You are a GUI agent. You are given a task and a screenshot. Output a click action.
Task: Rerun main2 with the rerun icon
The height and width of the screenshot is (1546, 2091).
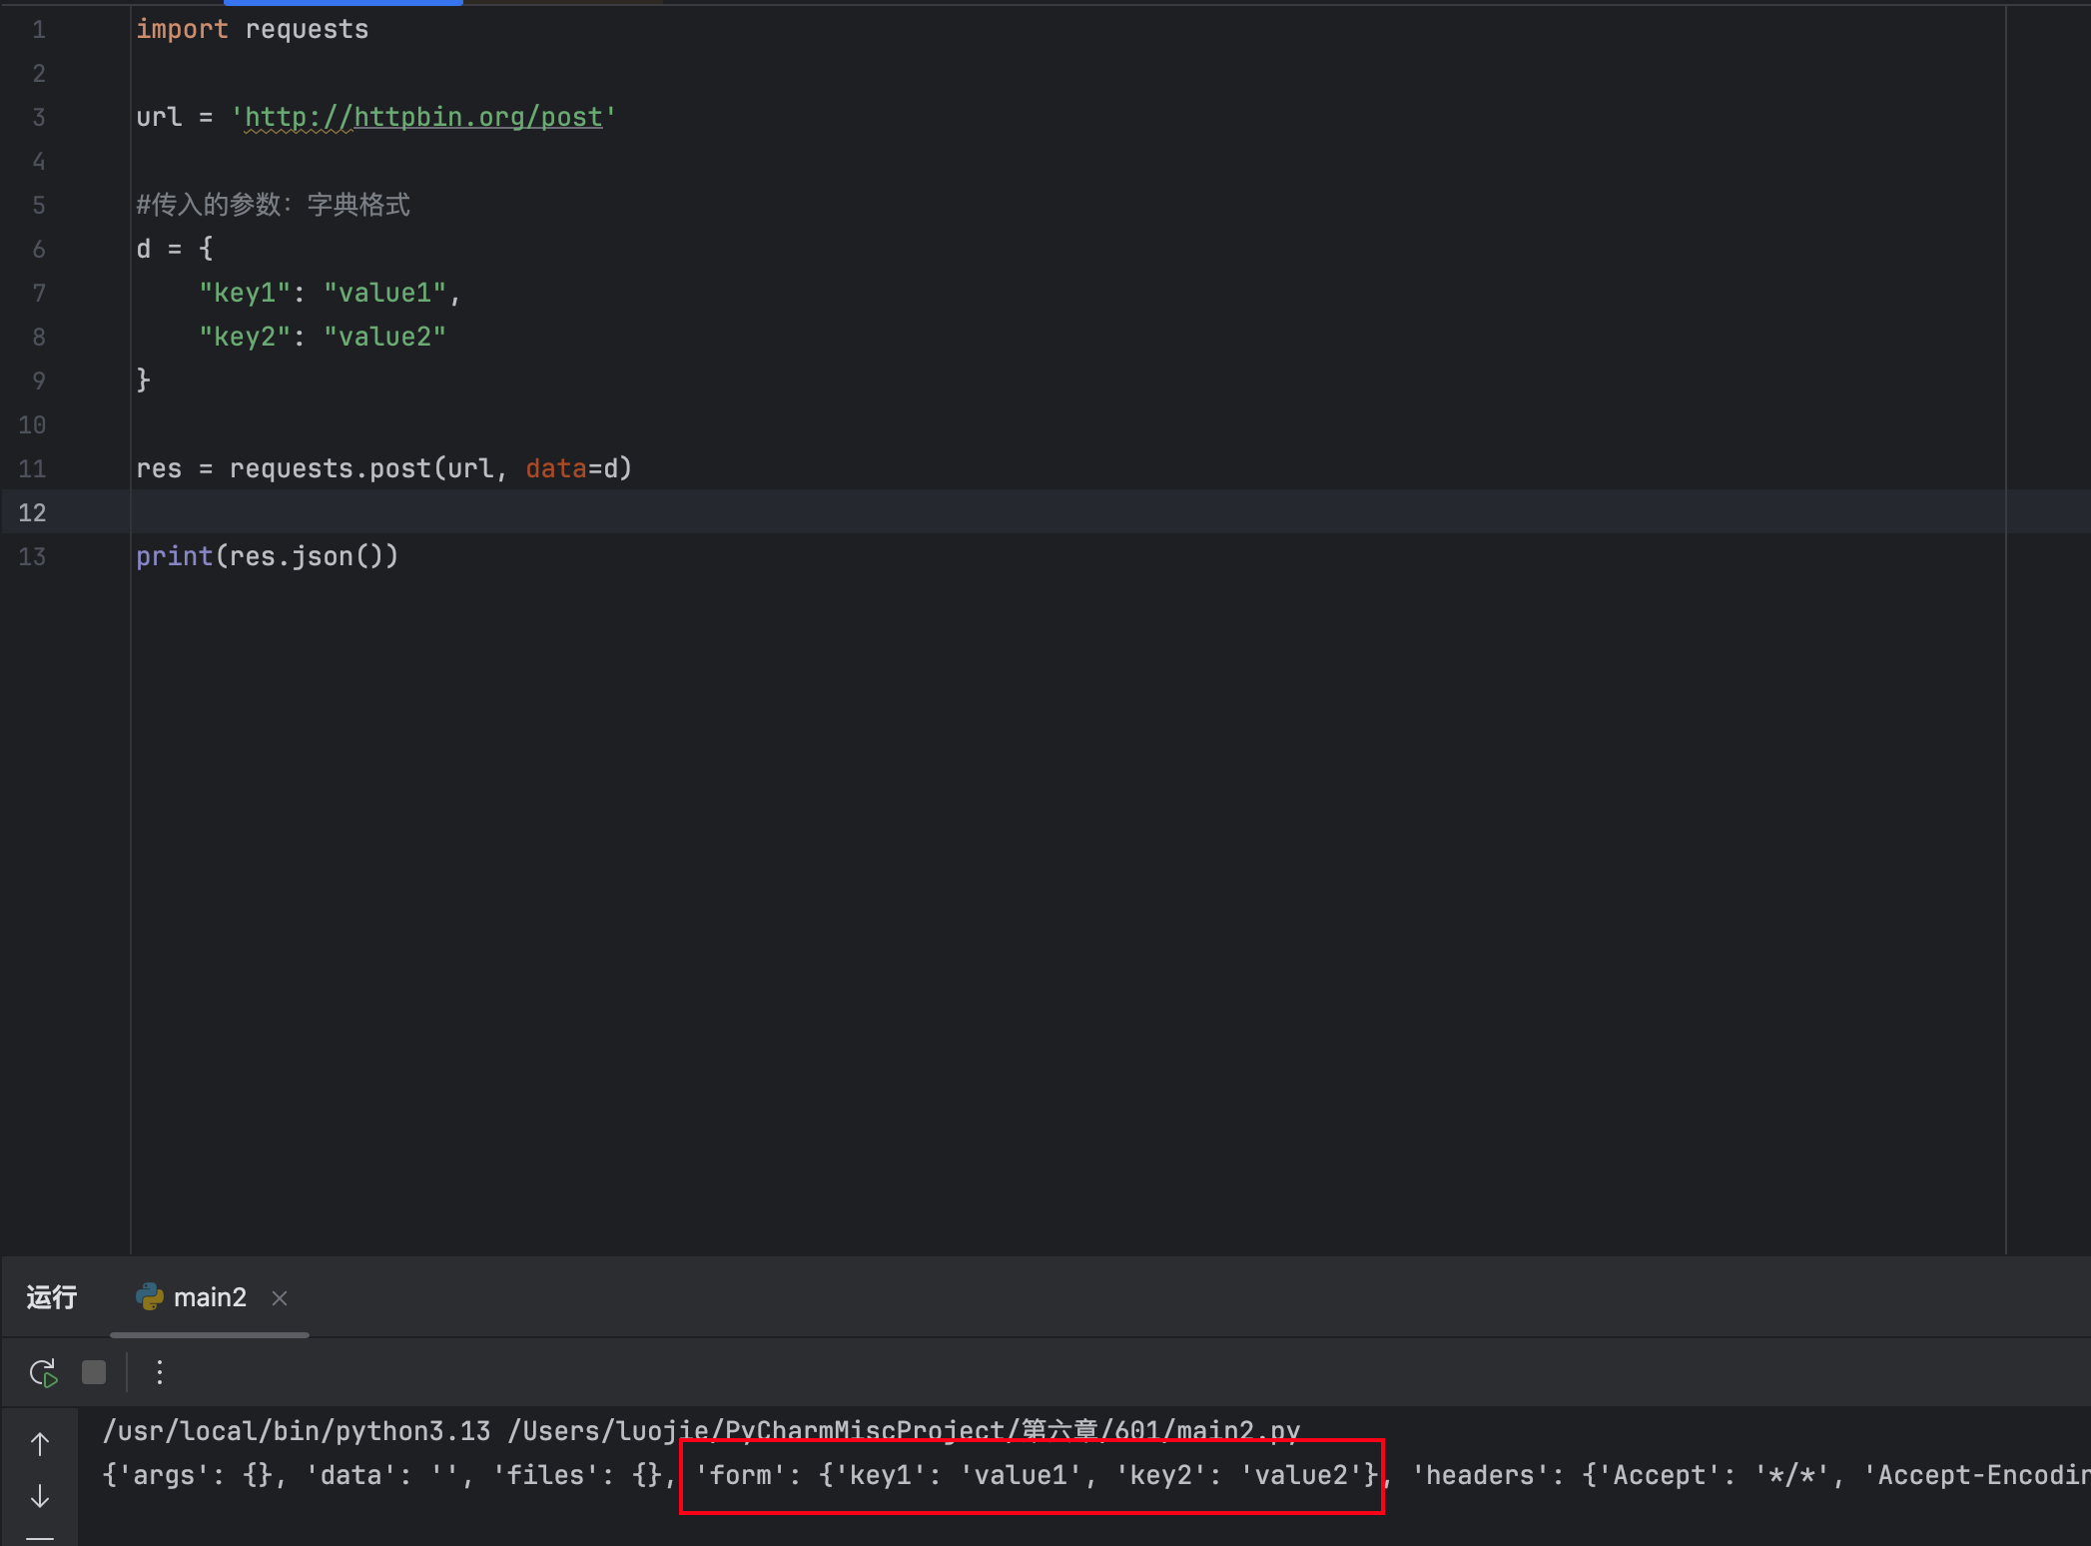coord(43,1373)
